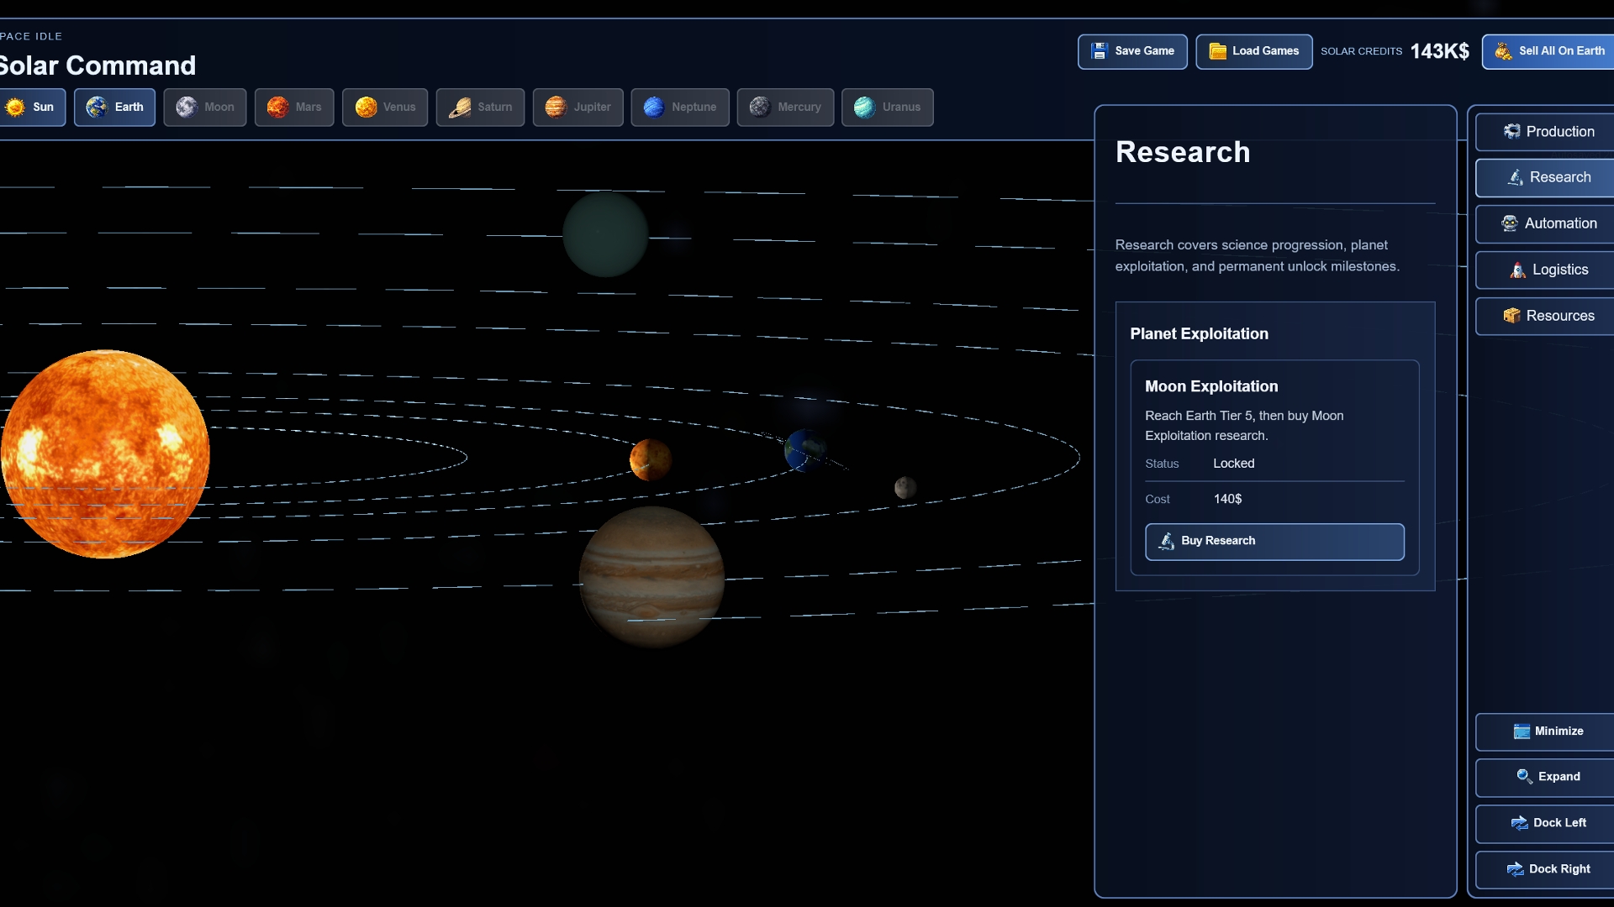Screen dimensions: 1614x907
Task: Click the Load Games folder icon
Action: point(1217,51)
